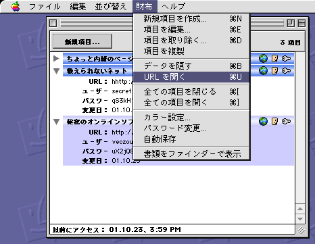
Task: Select the 教えられないネット item title
Action: pyautogui.click(x=97, y=71)
